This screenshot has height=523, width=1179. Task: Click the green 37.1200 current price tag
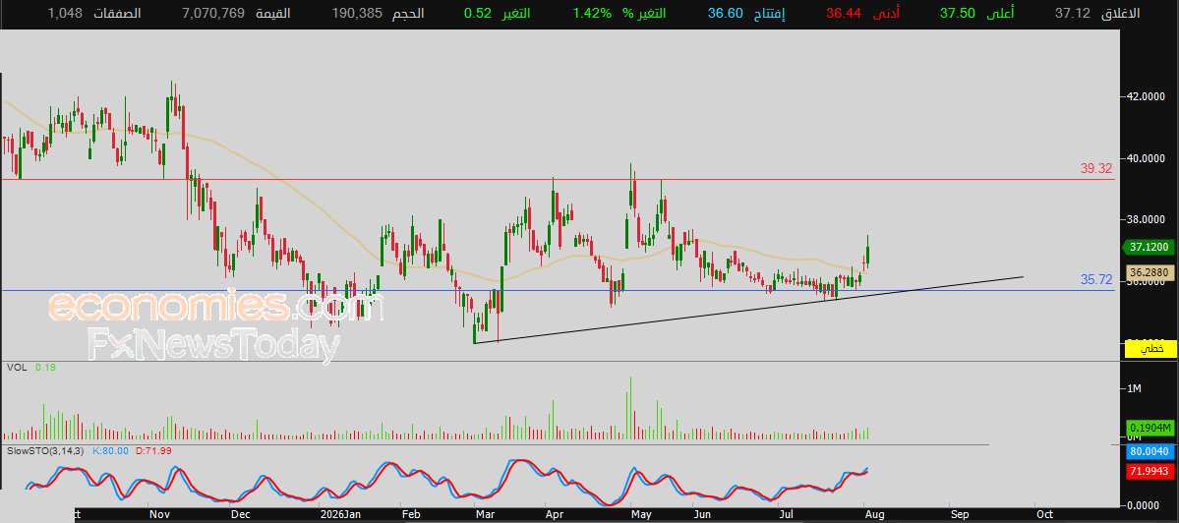tap(1148, 247)
